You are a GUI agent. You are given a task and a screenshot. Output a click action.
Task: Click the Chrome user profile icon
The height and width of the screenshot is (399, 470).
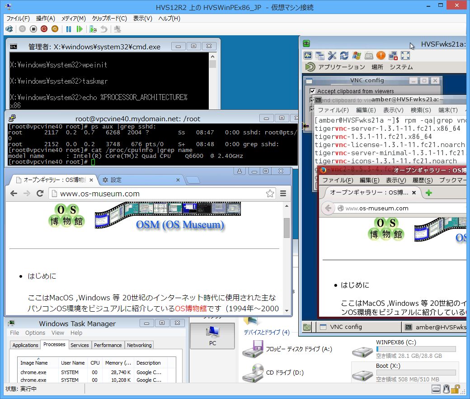click(240, 171)
